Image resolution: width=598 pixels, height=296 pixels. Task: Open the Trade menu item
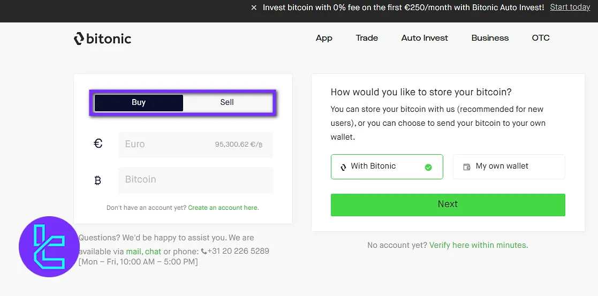click(367, 38)
